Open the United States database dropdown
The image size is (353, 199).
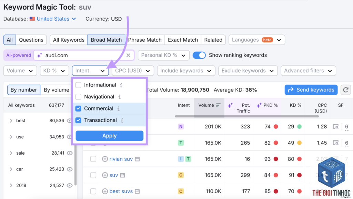coord(56,19)
